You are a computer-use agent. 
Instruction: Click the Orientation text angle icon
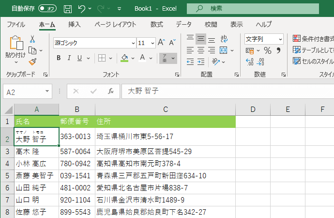point(215,62)
